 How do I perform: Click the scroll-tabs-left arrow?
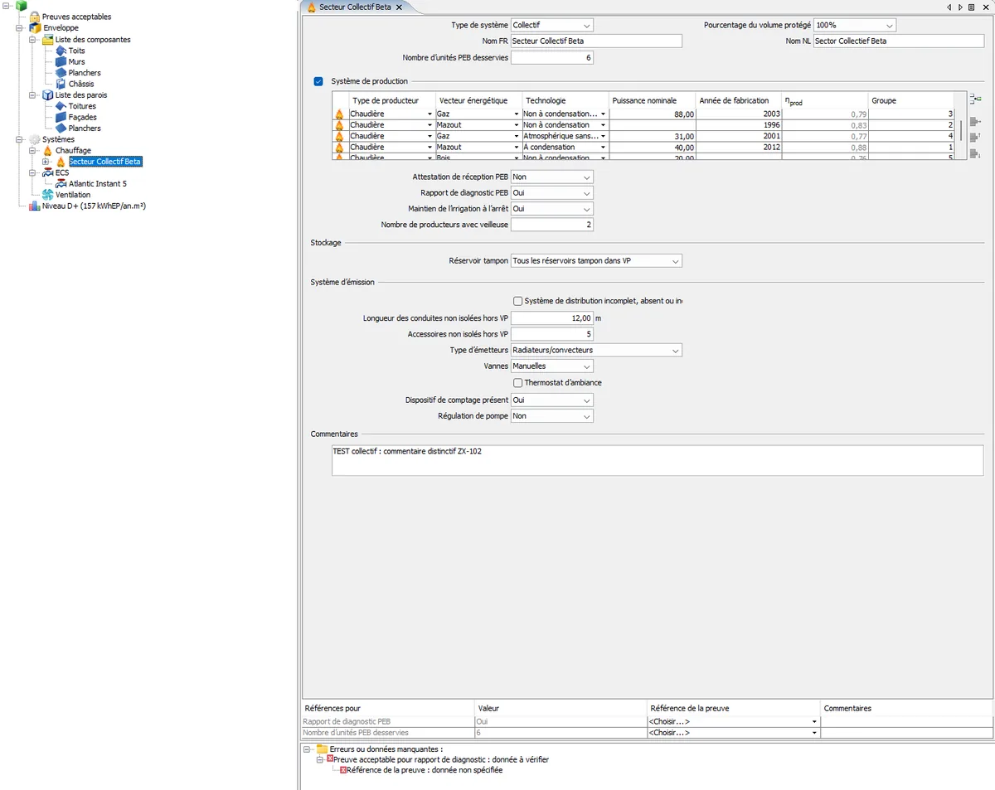949,7
